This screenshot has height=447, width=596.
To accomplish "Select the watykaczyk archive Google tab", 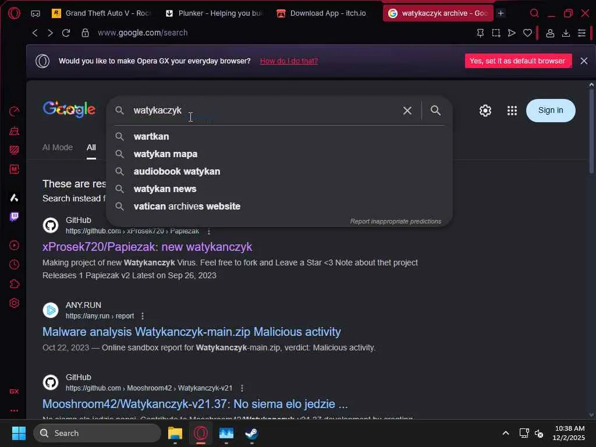I will pyautogui.click(x=438, y=13).
